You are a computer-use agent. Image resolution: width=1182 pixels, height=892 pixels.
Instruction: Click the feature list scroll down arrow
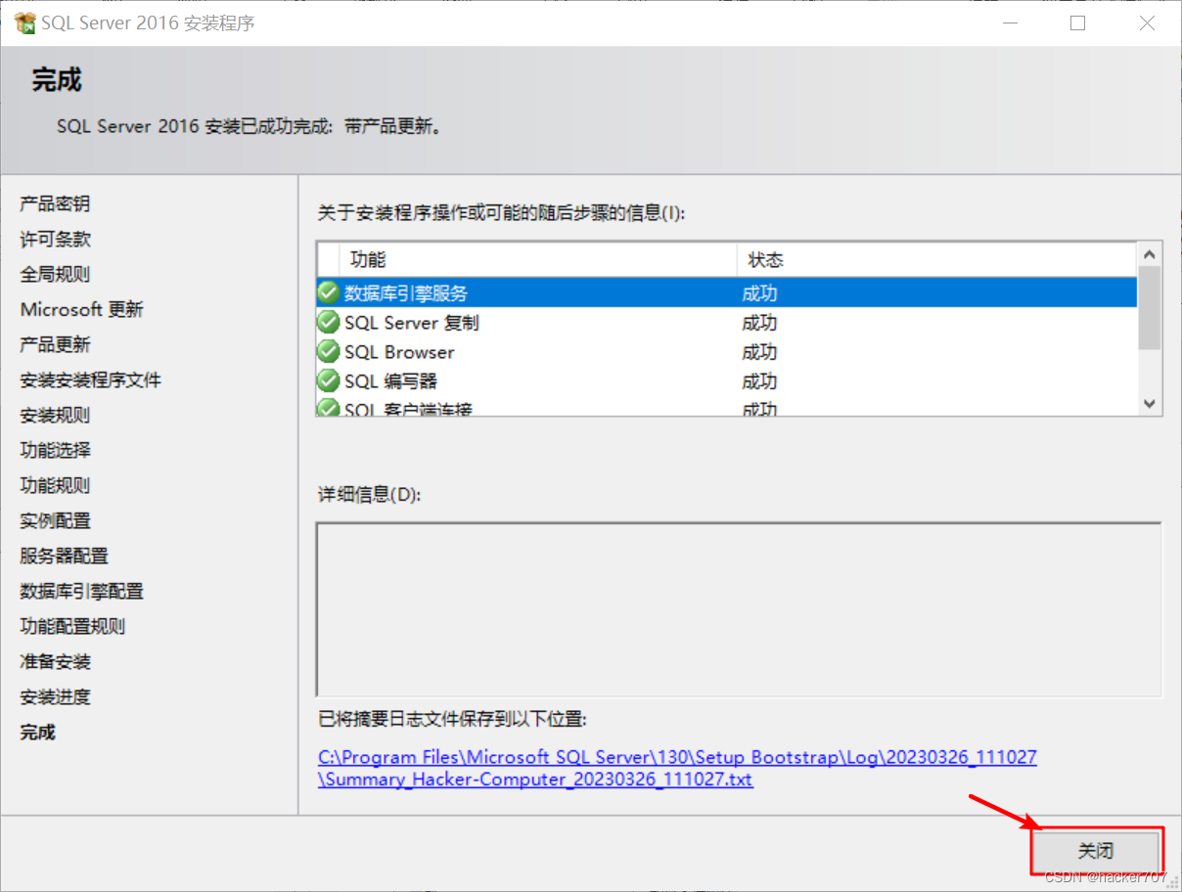pos(1150,404)
